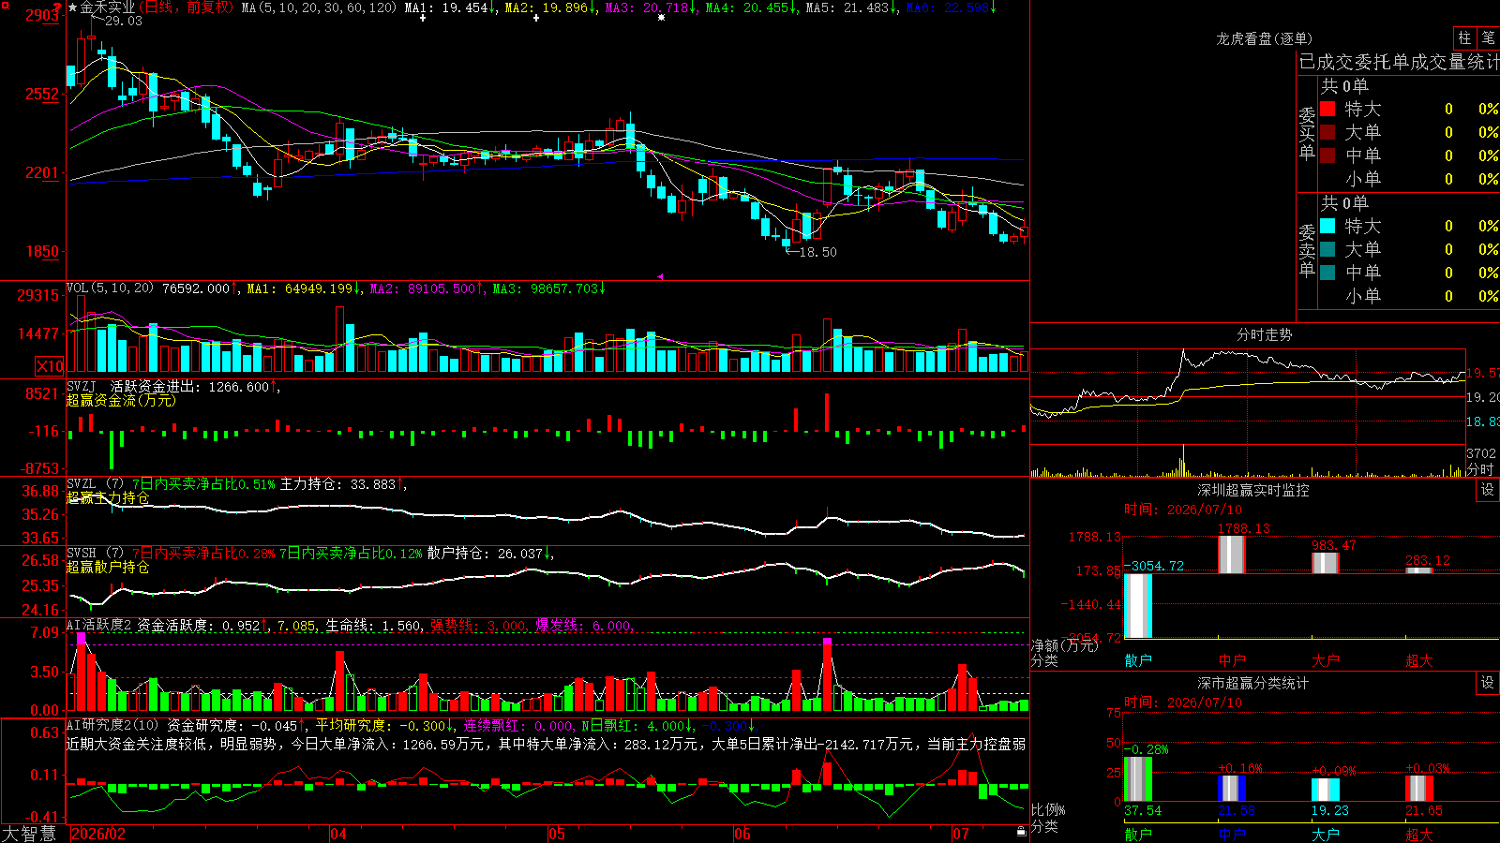Click the 分时走势 panel title
Image resolution: width=1500 pixels, height=843 pixels.
coord(1265,334)
